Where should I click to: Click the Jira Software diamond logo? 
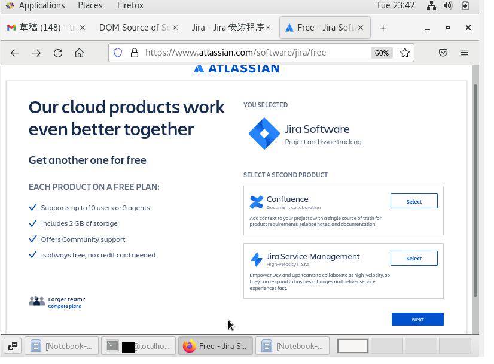click(264, 134)
